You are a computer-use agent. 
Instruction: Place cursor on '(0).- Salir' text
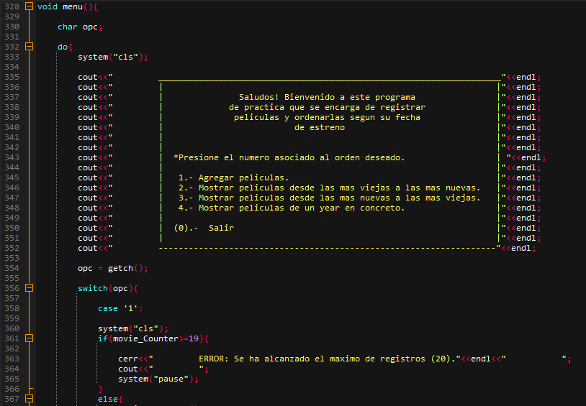pyautogui.click(x=204, y=228)
